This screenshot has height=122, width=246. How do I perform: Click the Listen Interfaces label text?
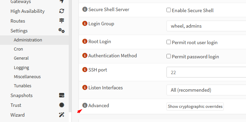105,88
